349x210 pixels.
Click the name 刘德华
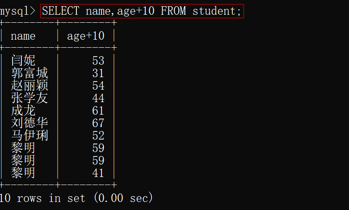click(x=29, y=123)
